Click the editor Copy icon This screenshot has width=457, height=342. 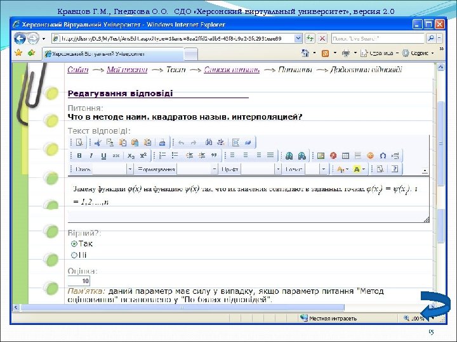[x=110, y=142]
